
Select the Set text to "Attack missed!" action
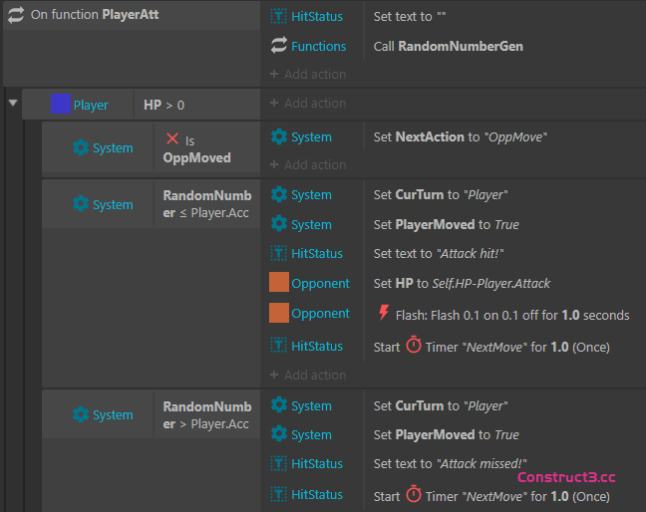[450, 463]
